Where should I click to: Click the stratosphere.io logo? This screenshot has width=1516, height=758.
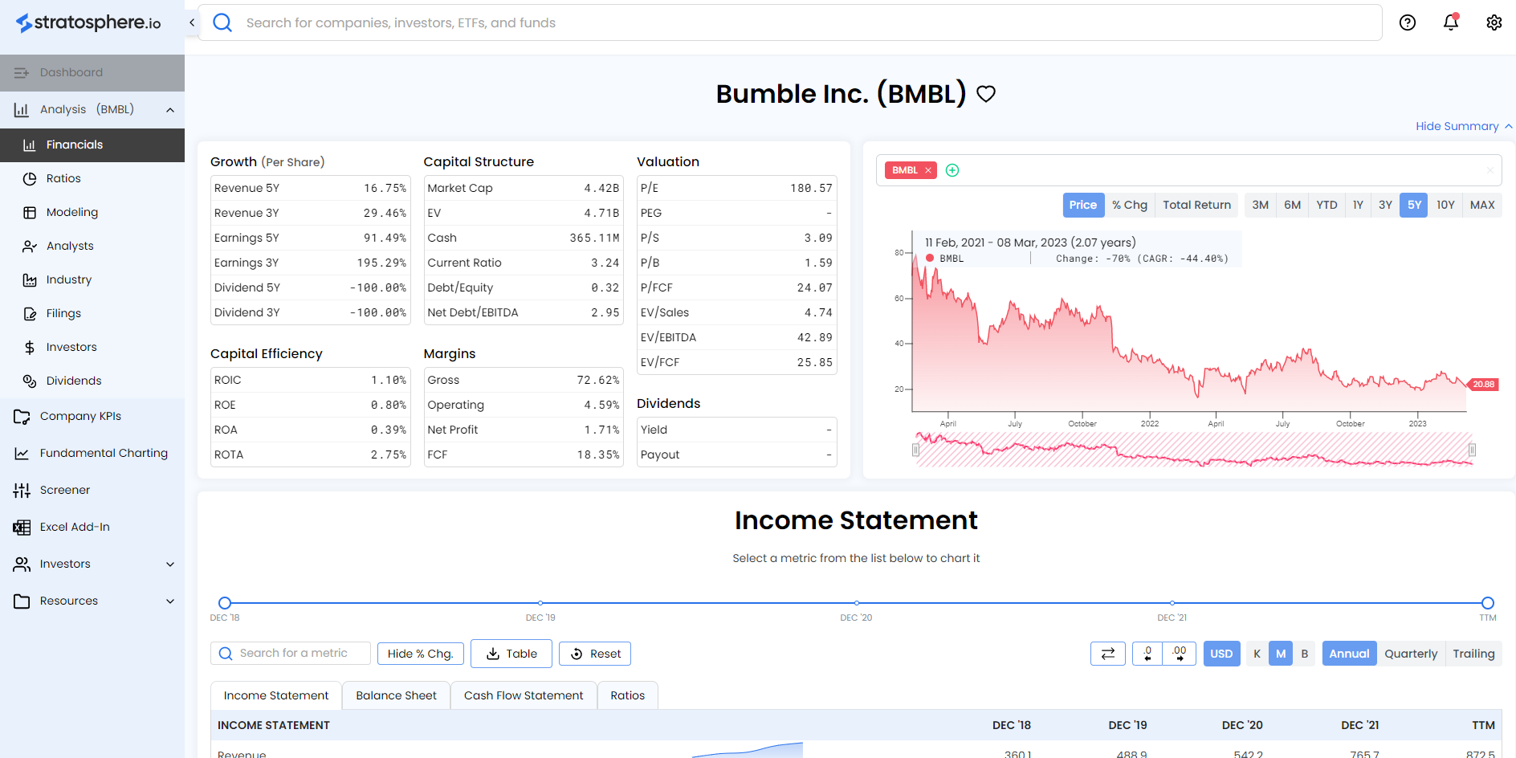88,22
